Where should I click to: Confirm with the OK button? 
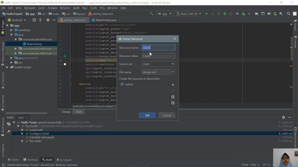point(147,116)
